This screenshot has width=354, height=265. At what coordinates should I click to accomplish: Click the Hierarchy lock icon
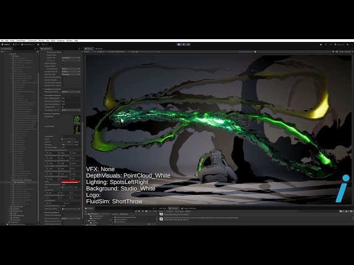tap(35, 49)
